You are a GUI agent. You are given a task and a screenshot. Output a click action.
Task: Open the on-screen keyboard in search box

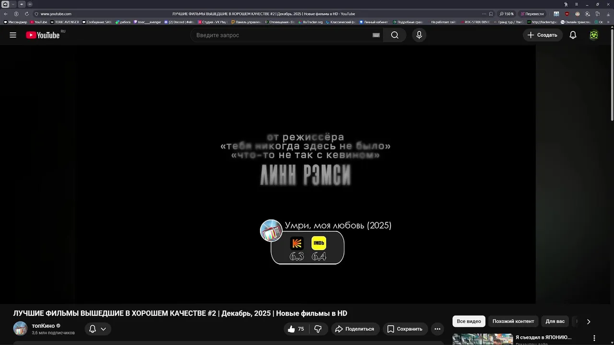click(376, 35)
